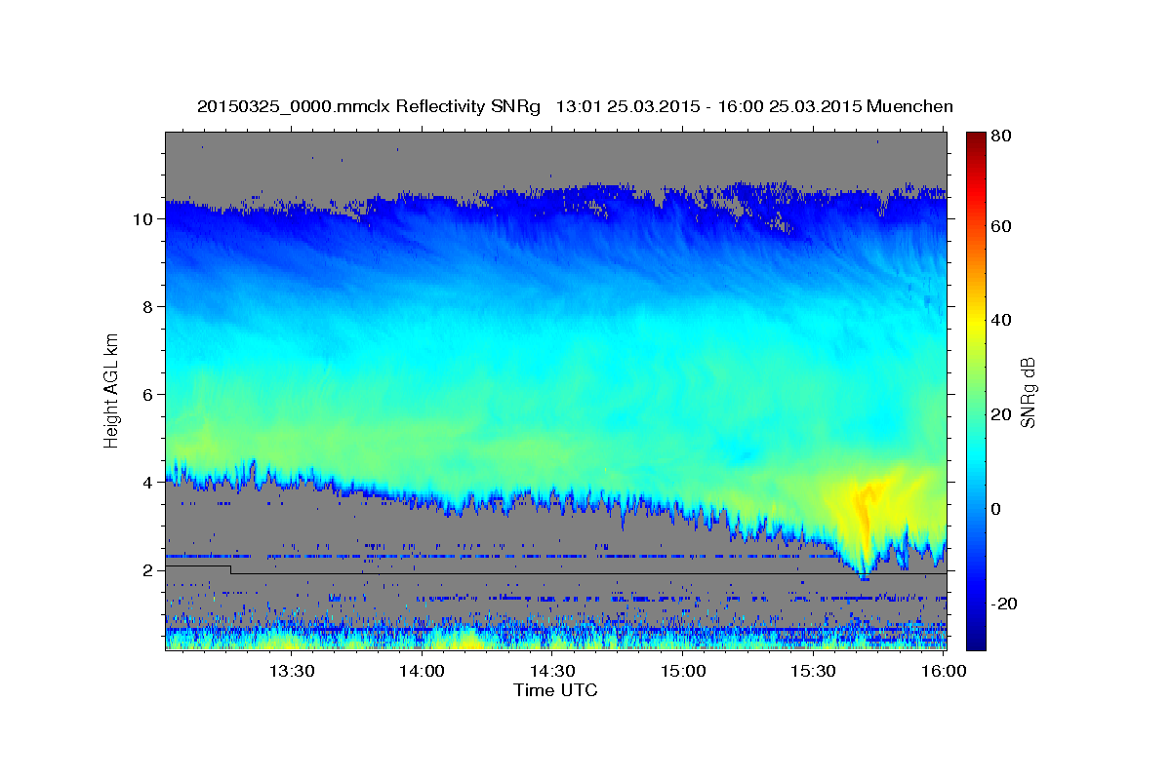Click the colorbar value 80

1002,136
